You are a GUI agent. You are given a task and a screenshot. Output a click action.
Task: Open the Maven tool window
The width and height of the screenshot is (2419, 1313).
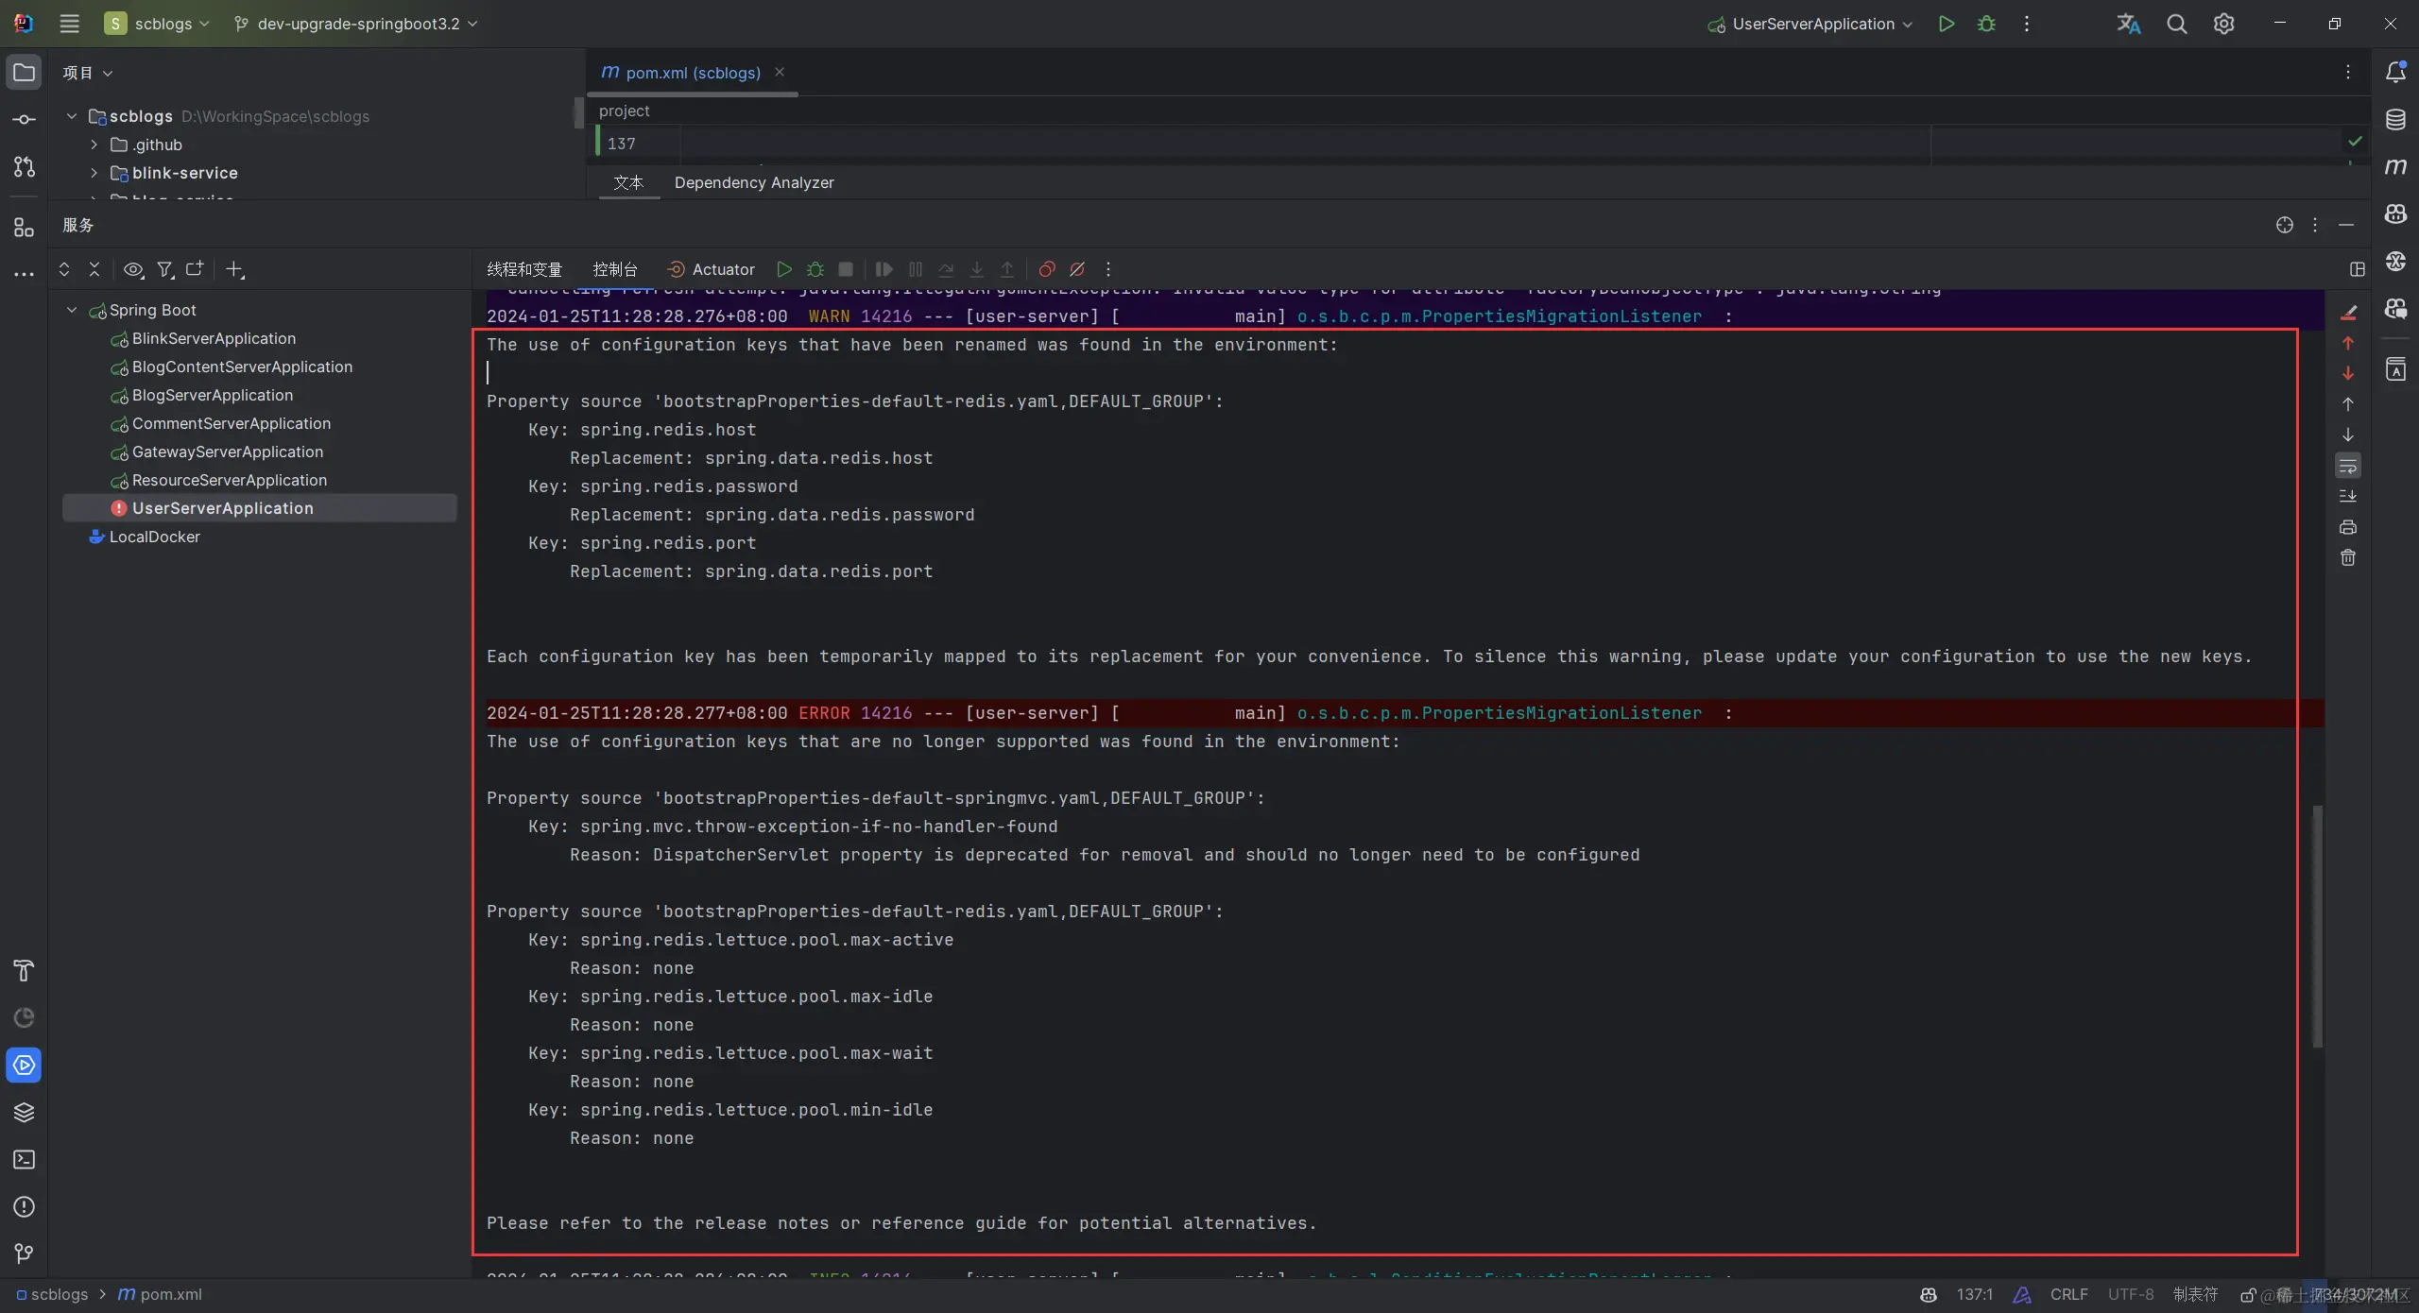pos(2395,167)
